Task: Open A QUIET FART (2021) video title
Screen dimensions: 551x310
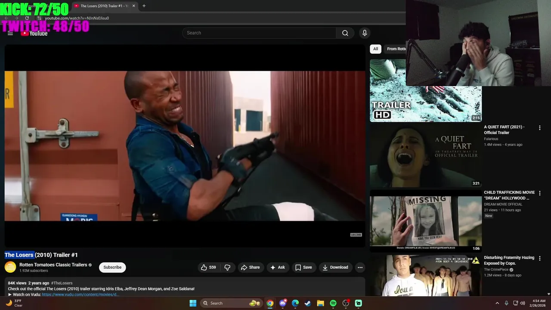Action: coord(504,130)
